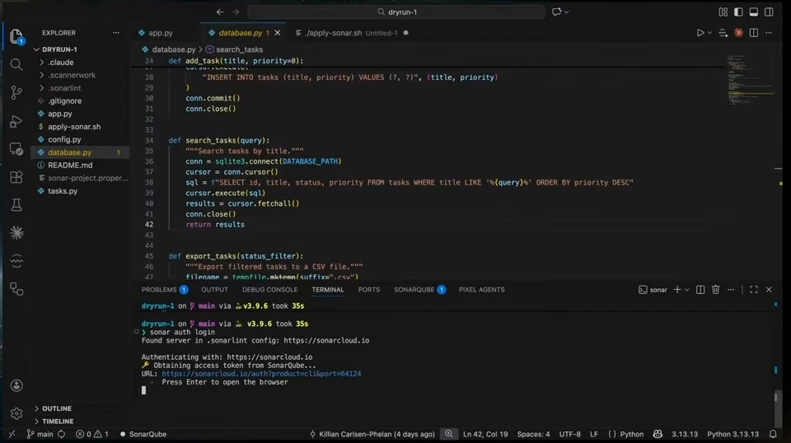
Task: Maximize the panel size
Action: pos(754,290)
